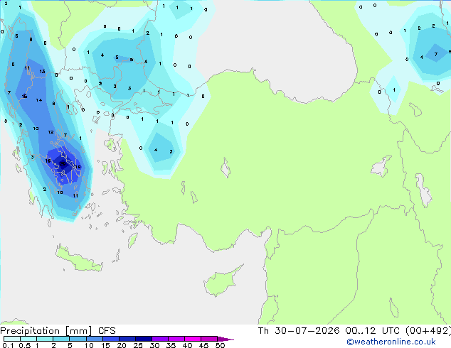Pick the 5–10 mm legend swatch

point(78,339)
